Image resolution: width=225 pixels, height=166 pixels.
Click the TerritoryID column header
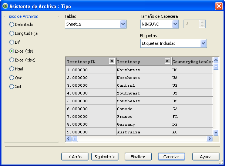91,62
